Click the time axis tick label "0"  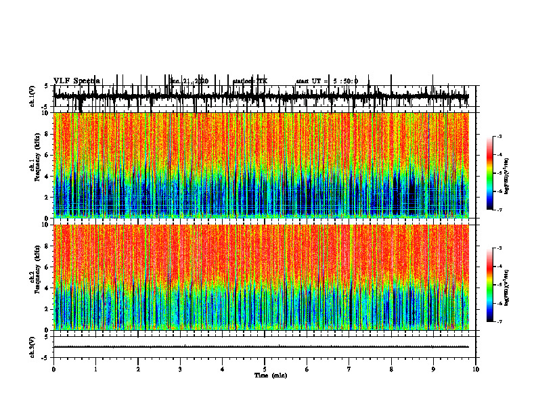coord(53,369)
